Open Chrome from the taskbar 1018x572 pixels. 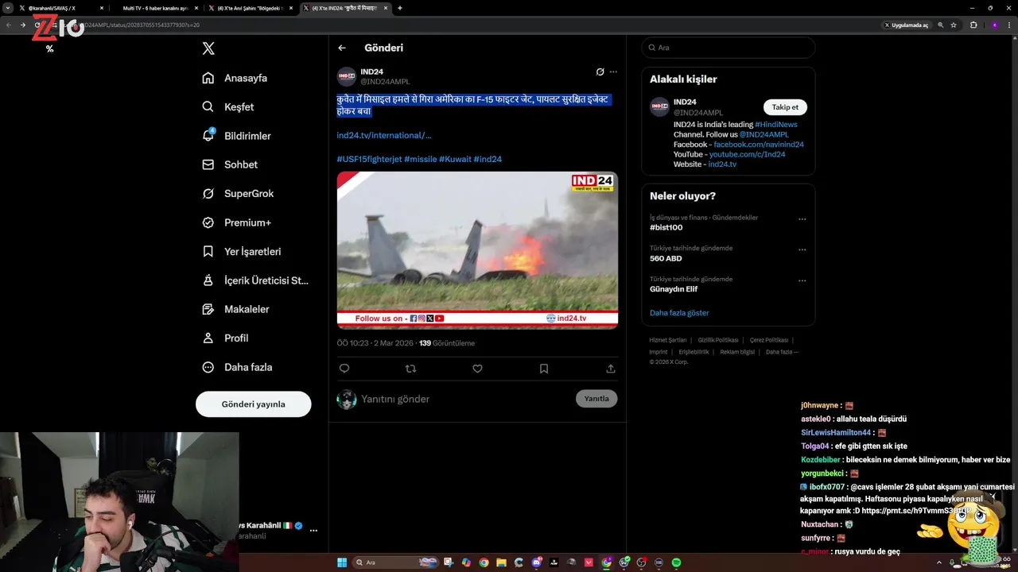coord(484,562)
